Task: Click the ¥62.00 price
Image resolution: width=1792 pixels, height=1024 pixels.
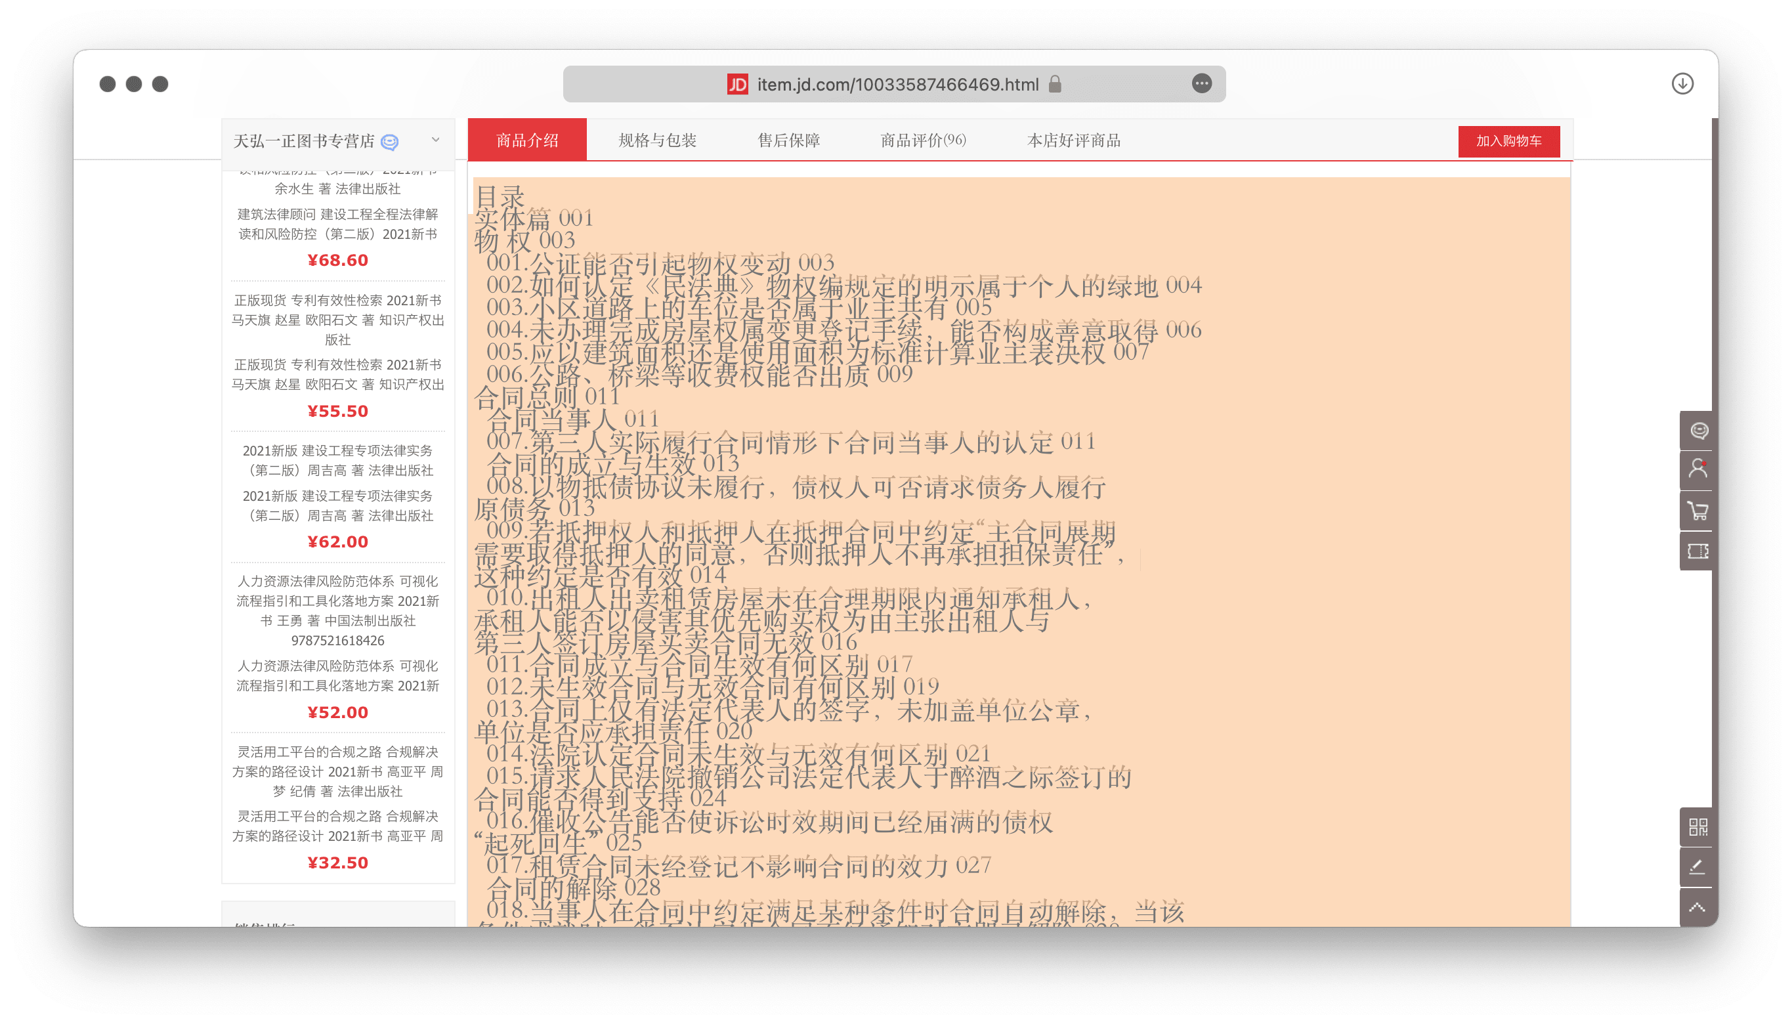Action: [x=337, y=542]
